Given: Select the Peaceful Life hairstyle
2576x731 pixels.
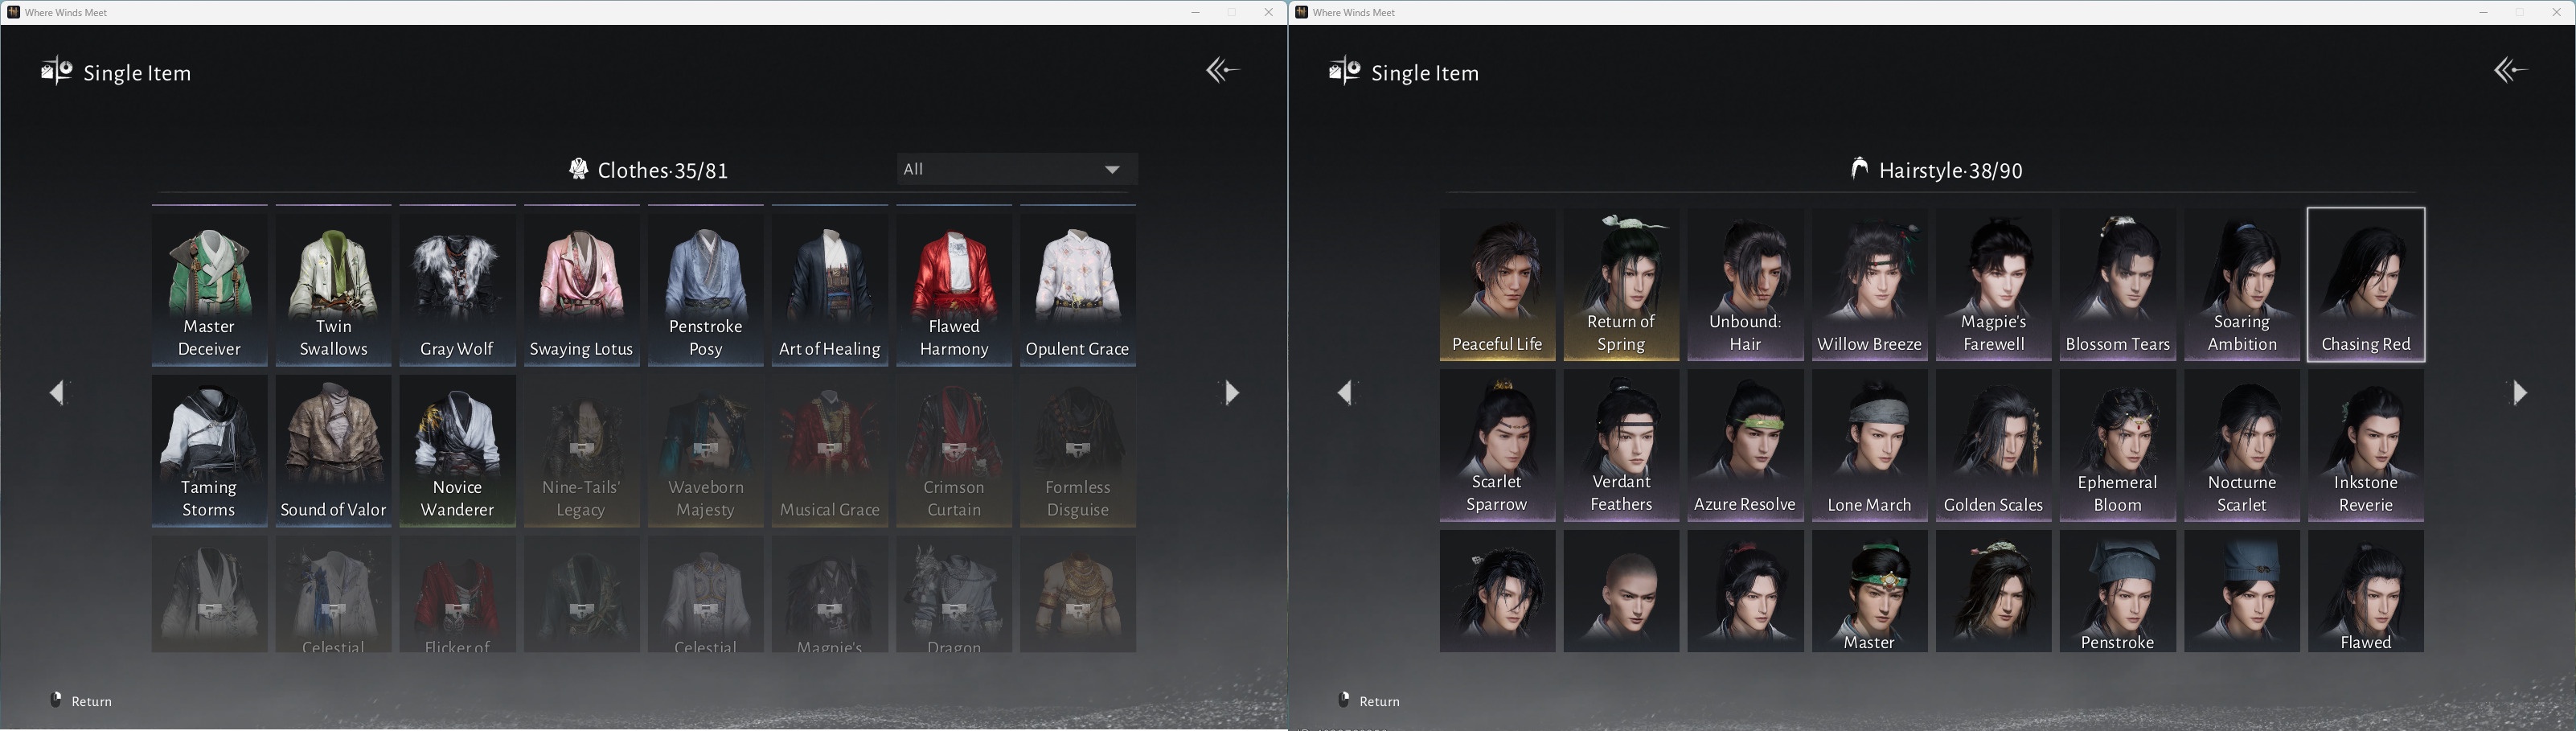Looking at the screenshot, I should tap(1497, 284).
